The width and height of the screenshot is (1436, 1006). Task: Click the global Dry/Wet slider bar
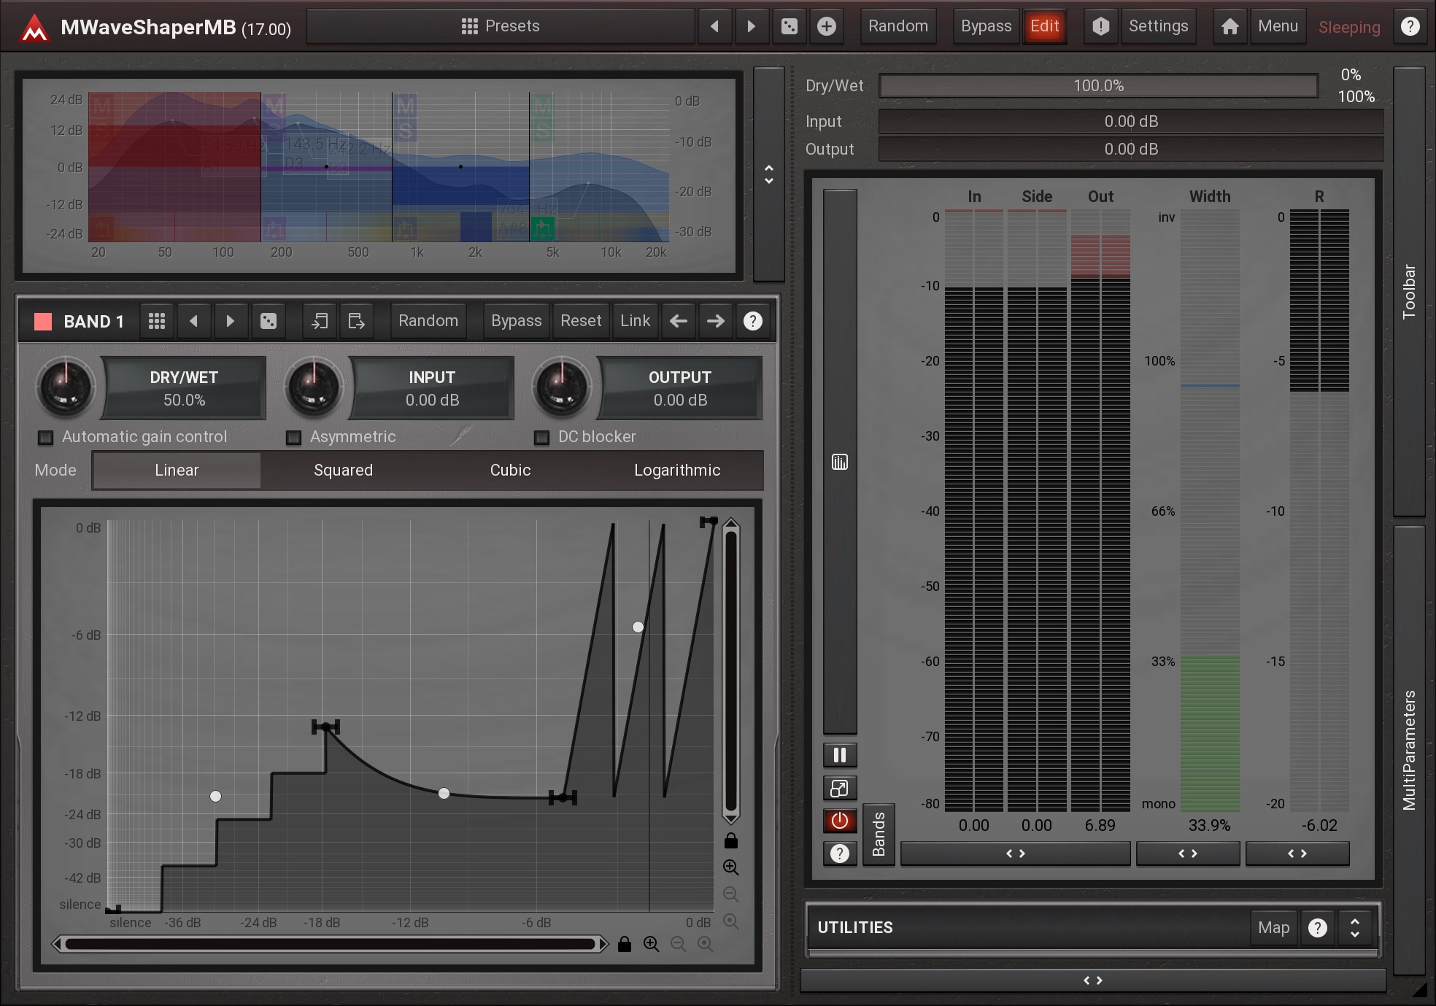[1098, 86]
